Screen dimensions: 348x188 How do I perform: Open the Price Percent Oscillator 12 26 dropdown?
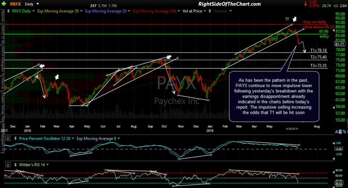[x=73, y=138]
